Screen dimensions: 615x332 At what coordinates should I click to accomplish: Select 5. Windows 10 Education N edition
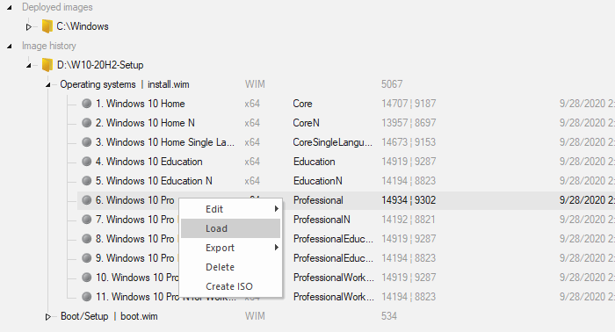coord(154,181)
